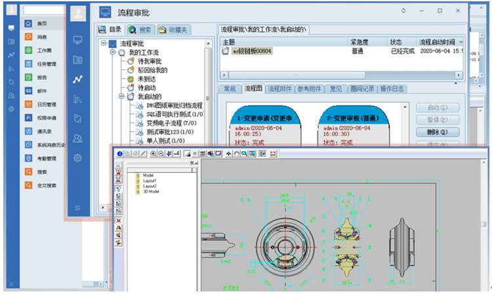The height and width of the screenshot is (294, 492).
Task: Click the zoom in magnifier in CAD toolbar
Action: tap(154, 153)
